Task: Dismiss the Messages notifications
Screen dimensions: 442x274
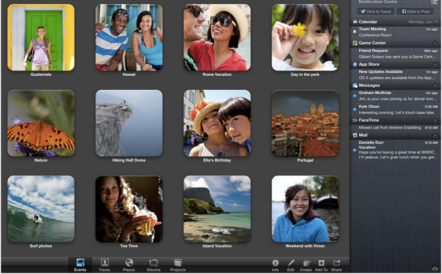Action: tap(435, 86)
